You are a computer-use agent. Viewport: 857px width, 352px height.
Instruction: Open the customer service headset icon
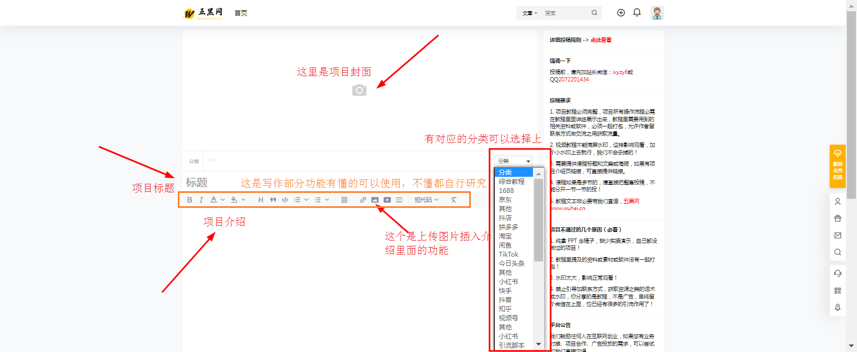[838, 273]
